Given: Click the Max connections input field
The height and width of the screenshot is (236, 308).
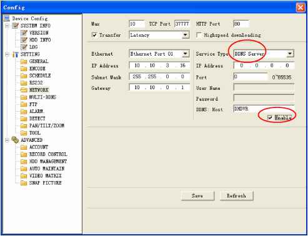Looking at the screenshot, I should coord(137,24).
